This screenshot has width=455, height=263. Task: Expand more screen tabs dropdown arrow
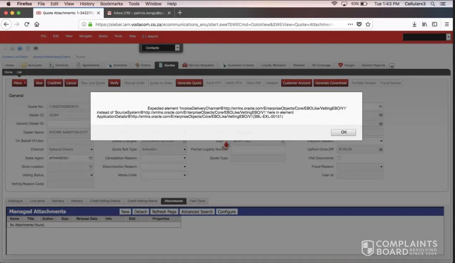[x=392, y=66]
